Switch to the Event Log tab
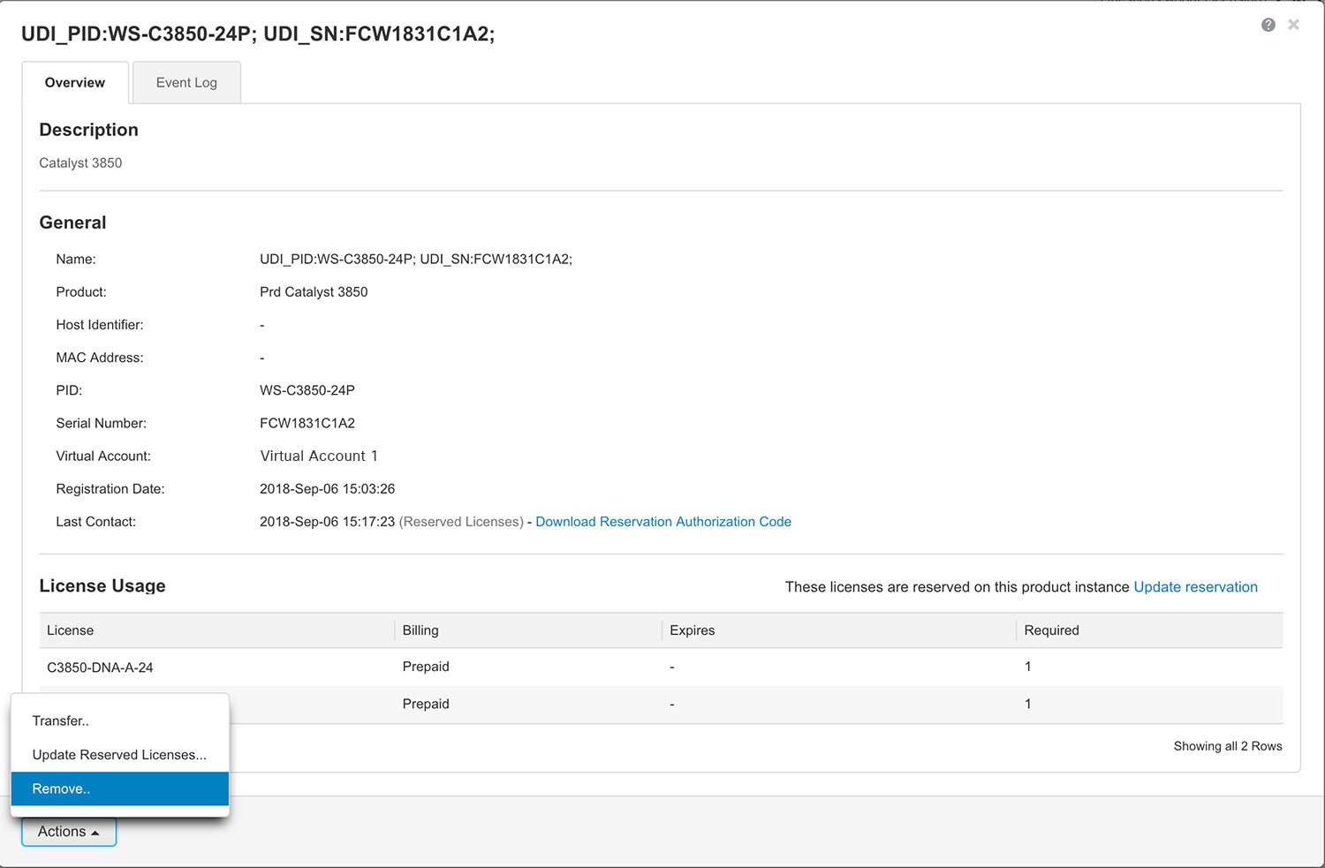 pos(186,82)
